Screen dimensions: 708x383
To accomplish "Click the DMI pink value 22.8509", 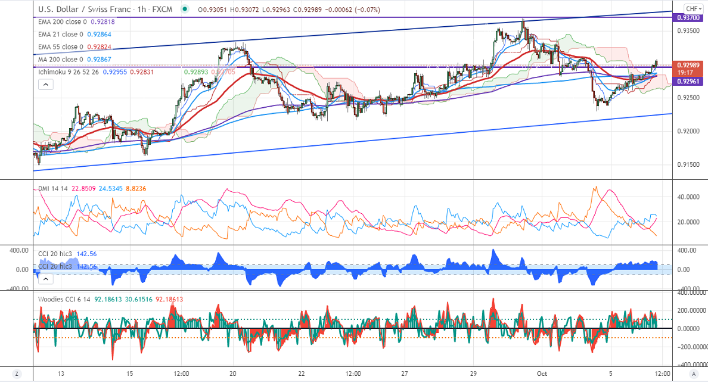I will 83,189.
